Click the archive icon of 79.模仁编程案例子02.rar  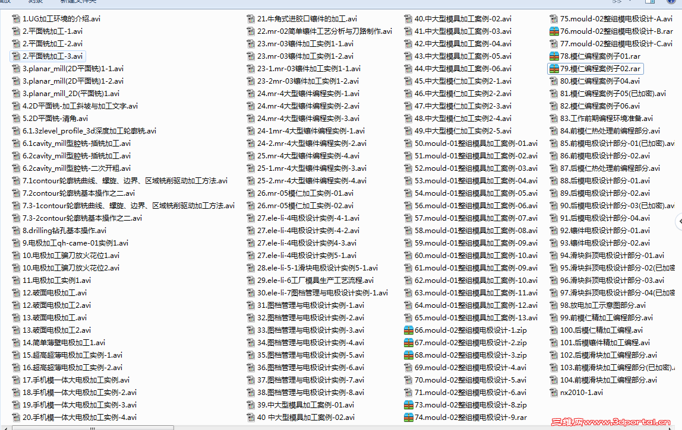554,69
